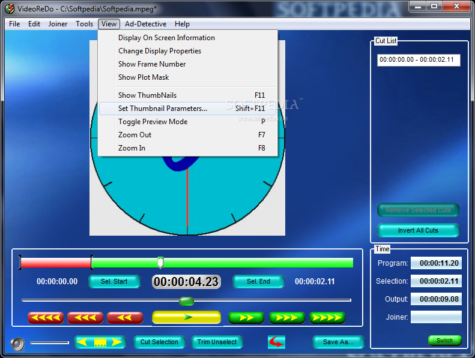Click the Program time field 00:00:11.20
The width and height of the screenshot is (475, 358).
436,263
